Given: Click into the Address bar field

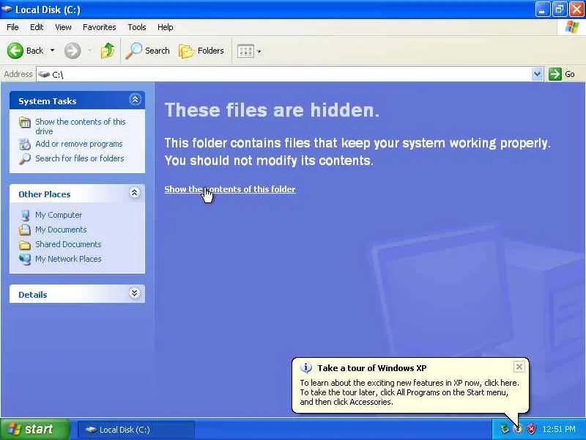Looking at the screenshot, I should [x=284, y=75].
